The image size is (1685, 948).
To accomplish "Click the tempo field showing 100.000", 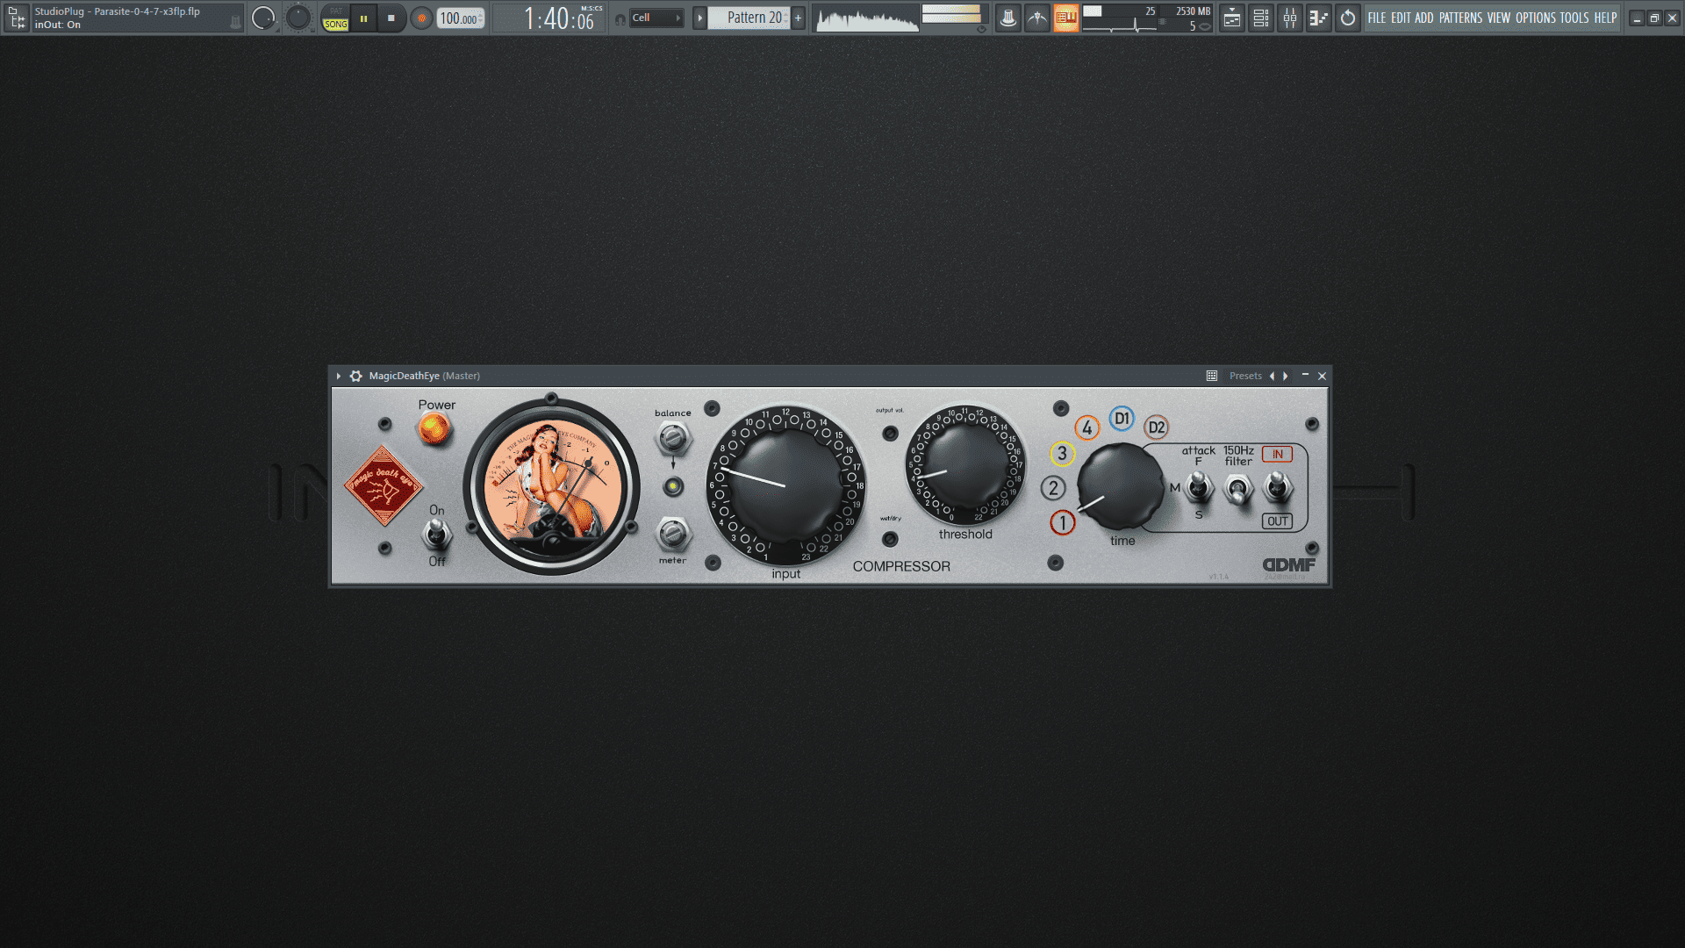I will click(x=460, y=18).
